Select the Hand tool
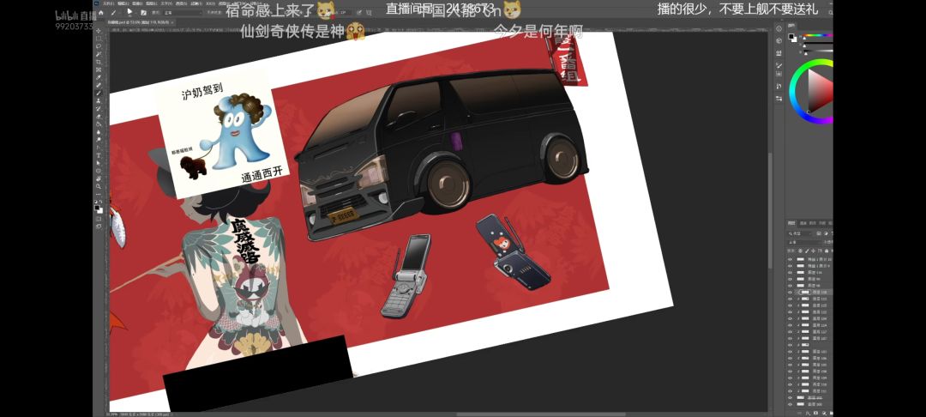This screenshot has width=926, height=417. (98, 178)
